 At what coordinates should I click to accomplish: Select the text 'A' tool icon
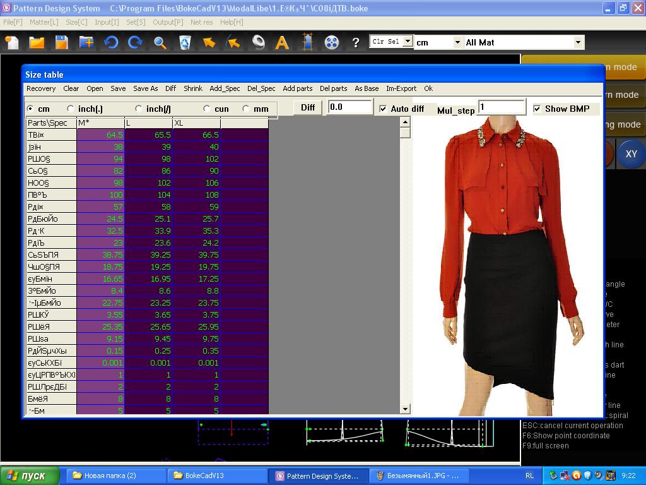282,42
